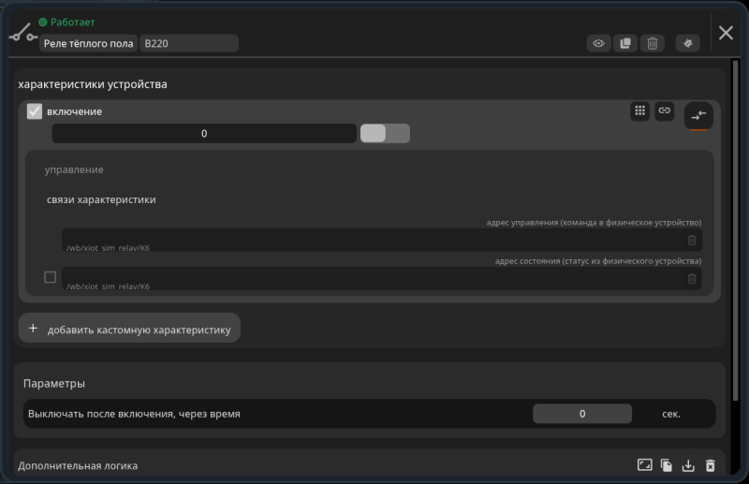
Task: Click the включение value field showing 0
Action: 204,133
